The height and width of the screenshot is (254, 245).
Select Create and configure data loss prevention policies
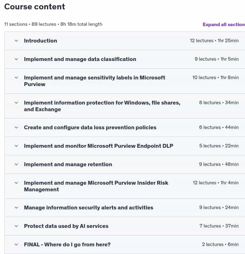coord(90,128)
